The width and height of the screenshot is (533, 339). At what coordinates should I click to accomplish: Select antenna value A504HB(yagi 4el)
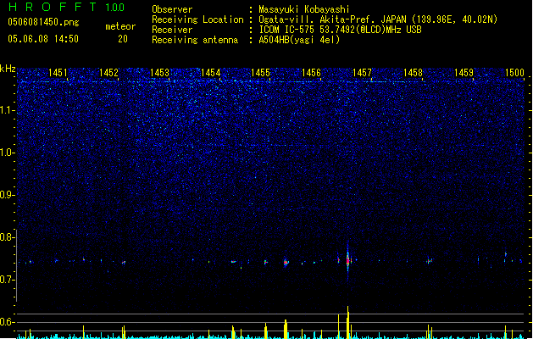[x=299, y=40]
